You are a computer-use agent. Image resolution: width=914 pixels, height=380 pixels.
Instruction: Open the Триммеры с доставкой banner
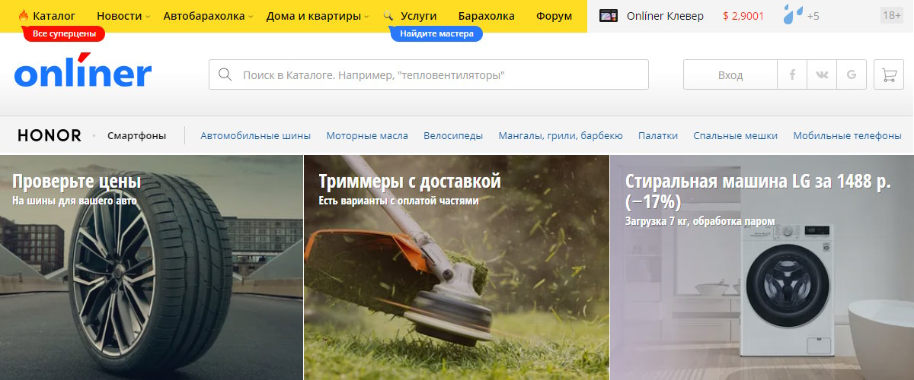click(x=456, y=268)
